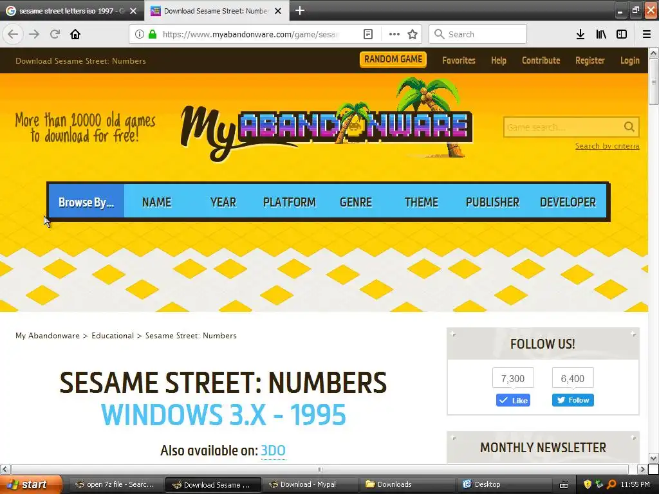Viewport: 659px width, 494px height.
Task: Show sidebars icon in toolbar
Action: 622,34
